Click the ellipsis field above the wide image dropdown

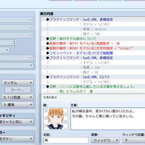pos(17,58)
